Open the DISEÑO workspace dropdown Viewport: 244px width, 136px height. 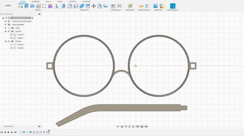[9, 5]
